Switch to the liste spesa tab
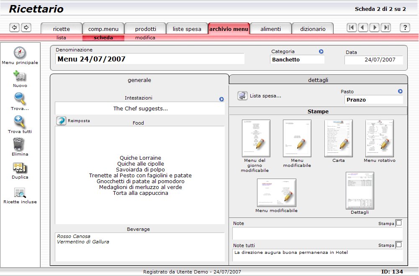419x276 pixels. click(187, 29)
